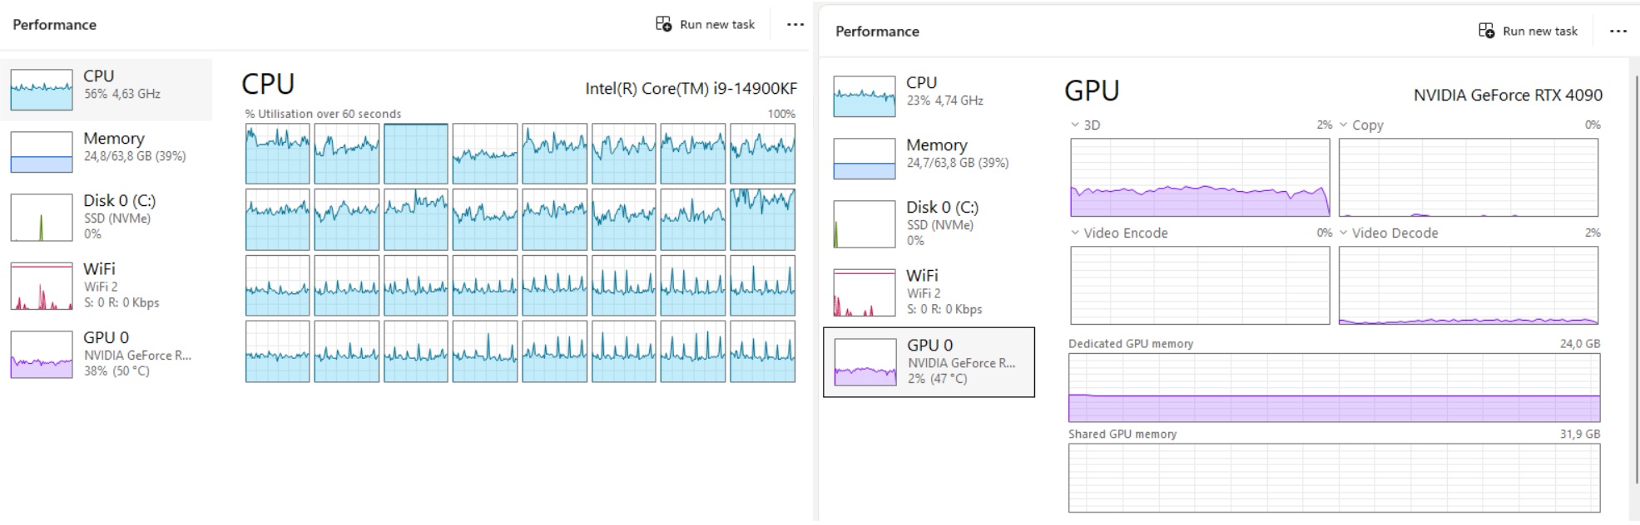The image size is (1640, 525).
Task: Open the three-dot menu in GPU window
Action: point(1618,31)
